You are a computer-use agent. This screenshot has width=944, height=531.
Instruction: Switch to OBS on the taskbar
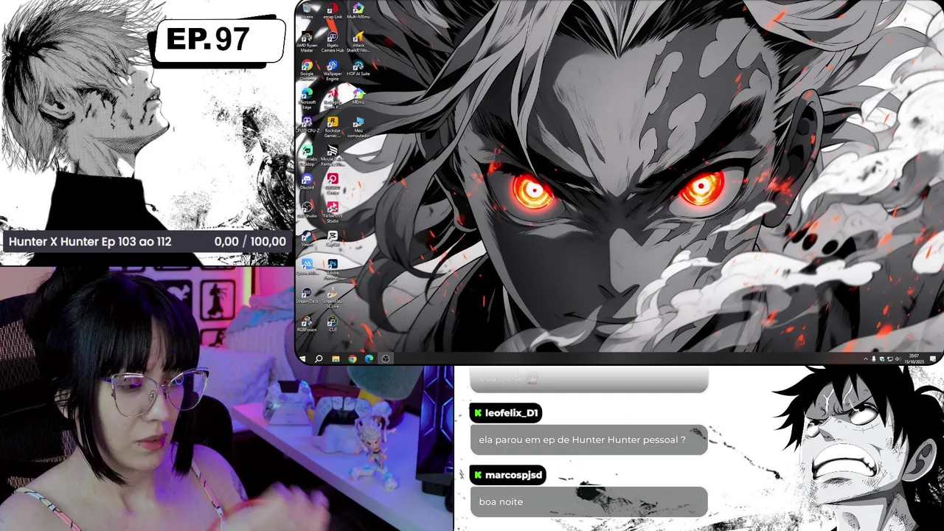(x=386, y=358)
